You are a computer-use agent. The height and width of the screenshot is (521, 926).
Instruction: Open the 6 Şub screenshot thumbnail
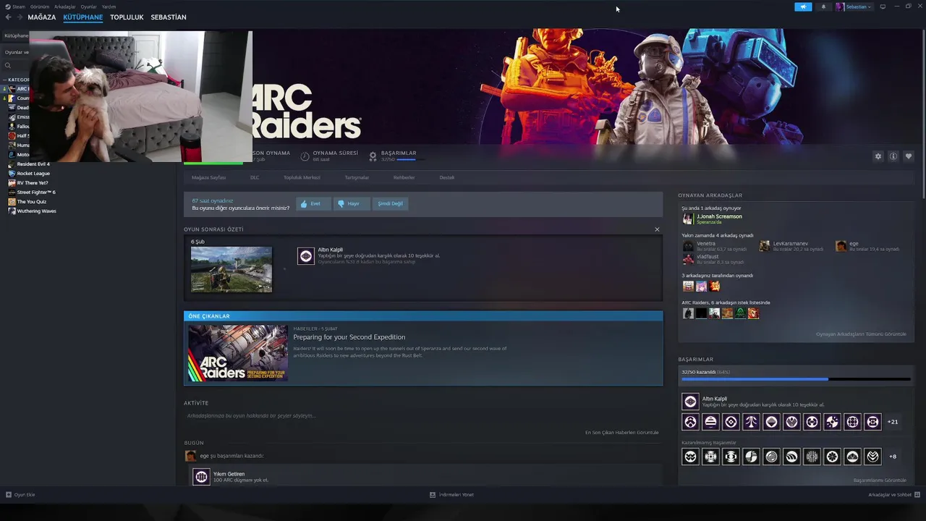tap(231, 269)
